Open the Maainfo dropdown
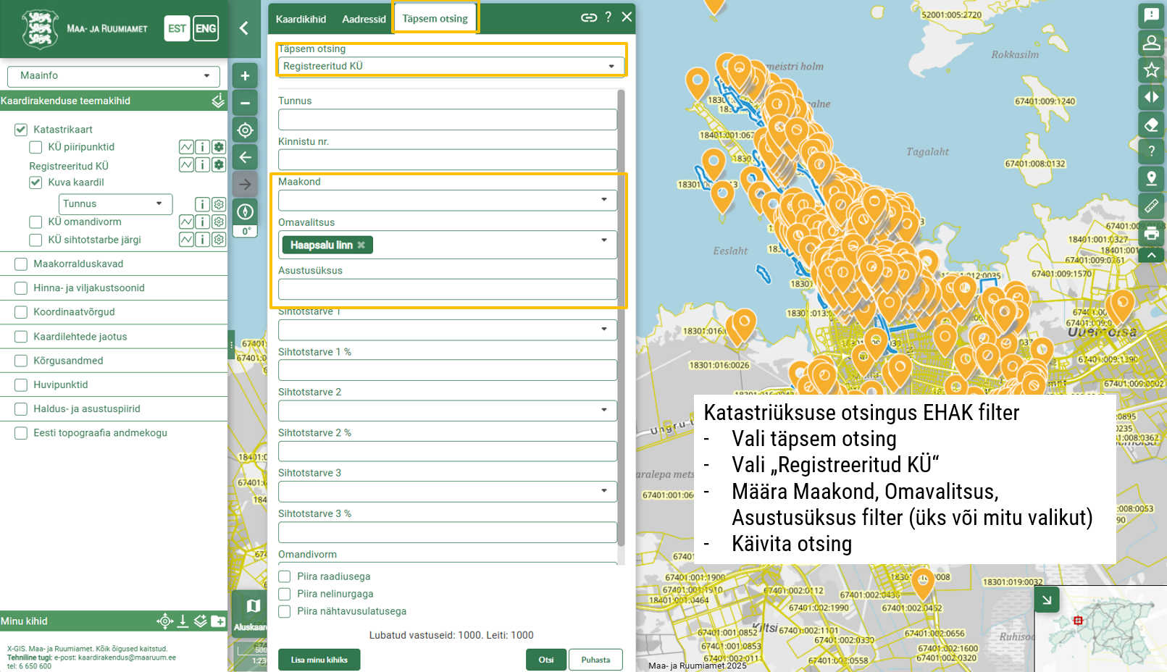Screen dimensions: 1167x672 click(113, 76)
